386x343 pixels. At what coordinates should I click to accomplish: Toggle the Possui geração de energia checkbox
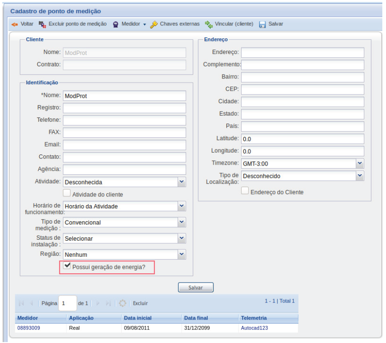click(67, 266)
